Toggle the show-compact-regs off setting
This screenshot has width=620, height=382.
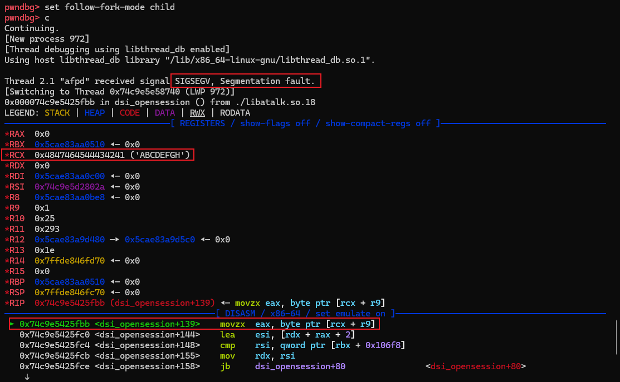tap(379, 123)
